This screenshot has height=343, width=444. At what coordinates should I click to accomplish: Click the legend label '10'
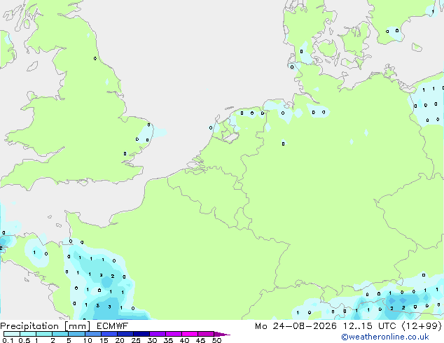click(88, 340)
